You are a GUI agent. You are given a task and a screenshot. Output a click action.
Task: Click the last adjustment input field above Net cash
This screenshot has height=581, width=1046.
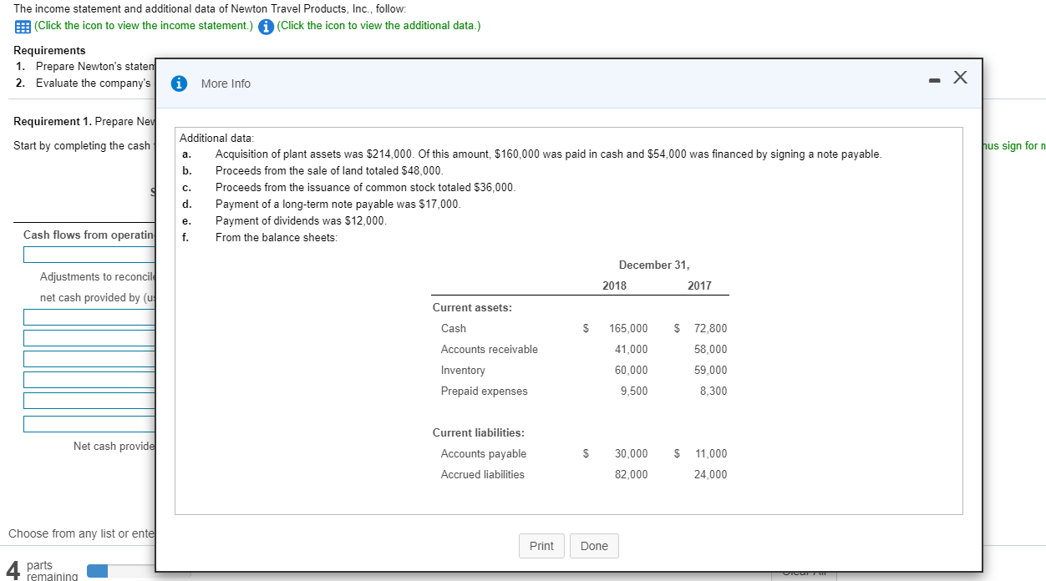pos(89,423)
